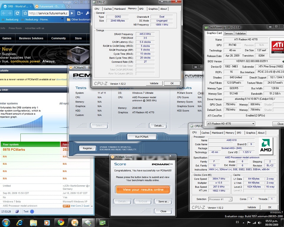Viewport: 284px width, 227px height.
Task: Open the Store menu on Futuremark site
Action: click(x=78, y=38)
